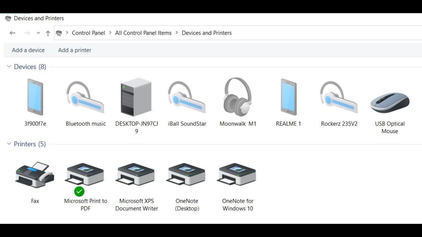Select the REALME 1 phone icon
The width and height of the screenshot is (422, 237).
click(x=288, y=97)
